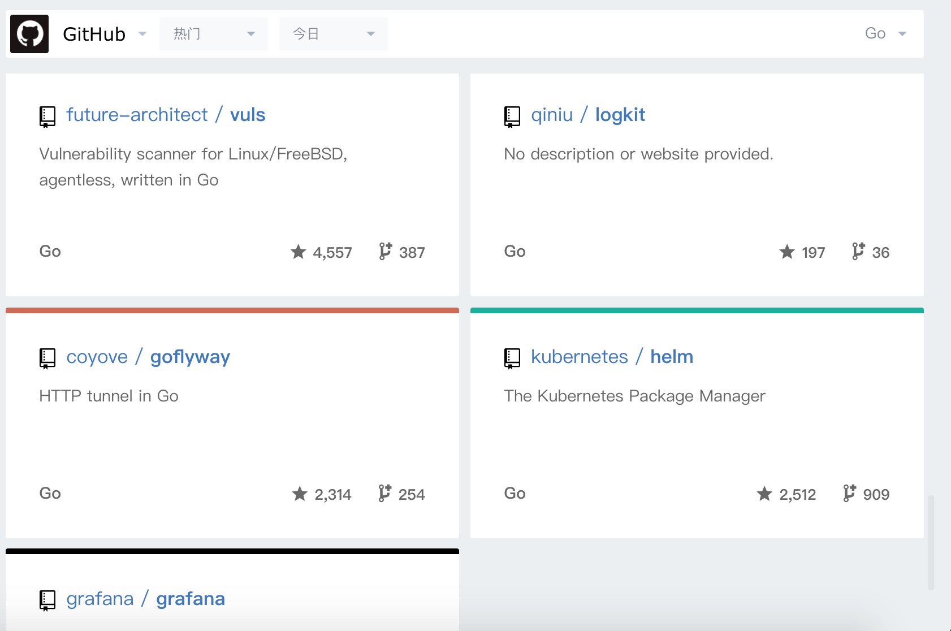Click the star icon on the vuls card
The width and height of the screenshot is (951, 631).
click(299, 252)
